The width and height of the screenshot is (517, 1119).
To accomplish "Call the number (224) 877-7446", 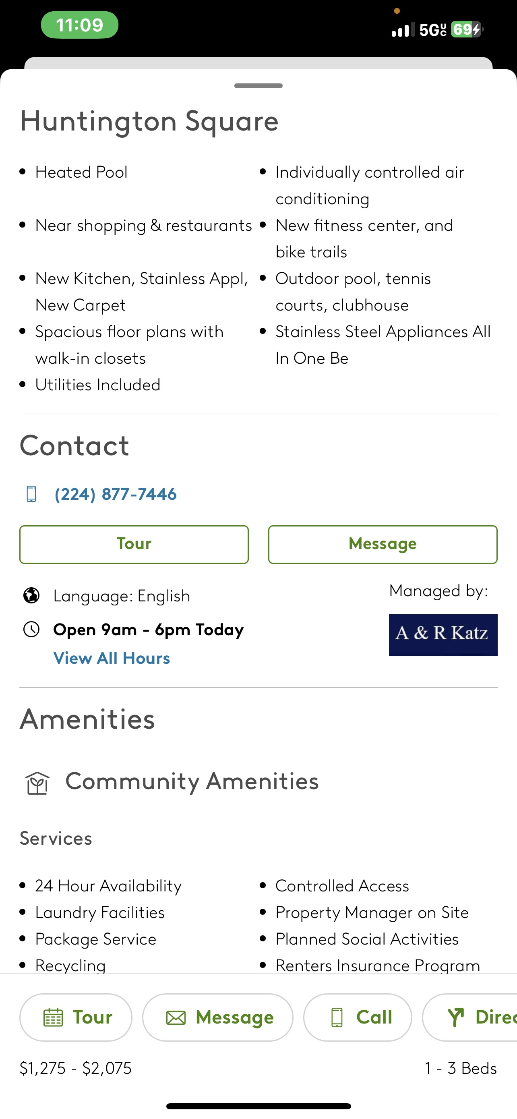I will click(116, 494).
